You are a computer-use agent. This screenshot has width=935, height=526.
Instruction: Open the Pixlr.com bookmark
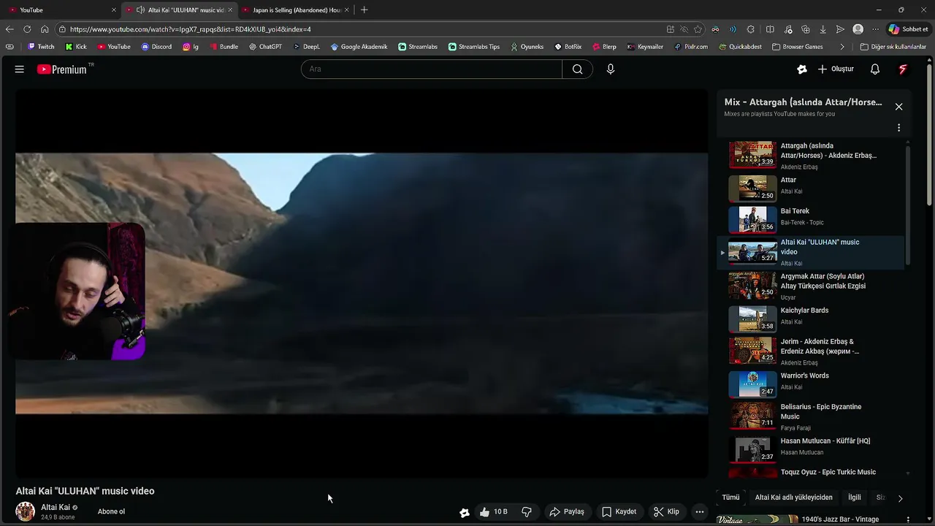(690, 47)
